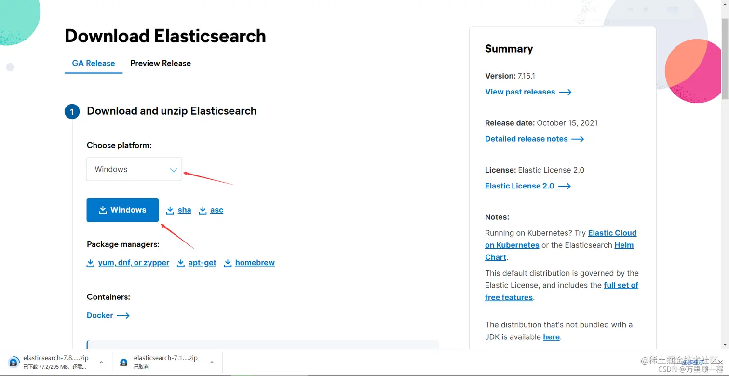The width and height of the screenshot is (729, 376).
Task: Open the Choose platform Windows dropdown
Action: click(x=134, y=169)
